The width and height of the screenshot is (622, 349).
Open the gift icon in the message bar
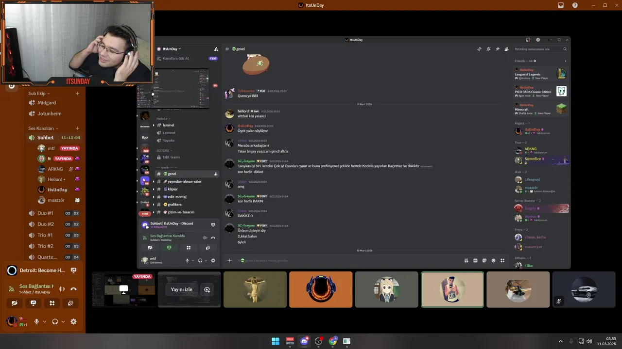tap(466, 260)
